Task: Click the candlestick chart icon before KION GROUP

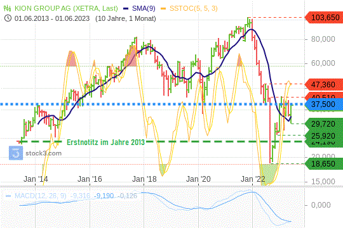Action: click(x=7, y=8)
